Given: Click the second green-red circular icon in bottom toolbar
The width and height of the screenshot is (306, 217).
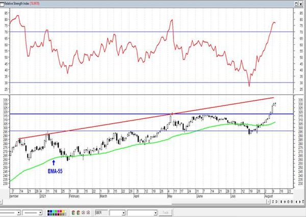Looking at the screenshot, I should (78, 213).
